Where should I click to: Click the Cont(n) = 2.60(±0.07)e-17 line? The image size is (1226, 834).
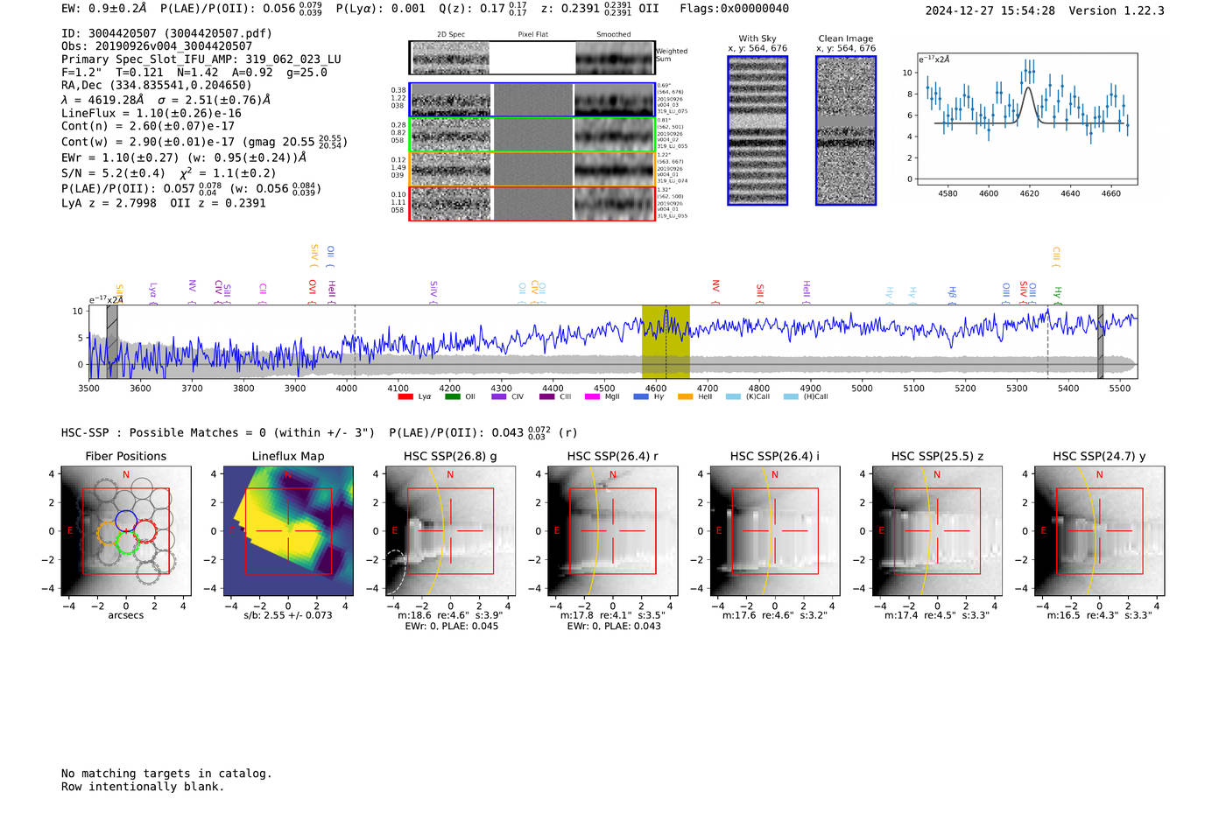point(148,127)
